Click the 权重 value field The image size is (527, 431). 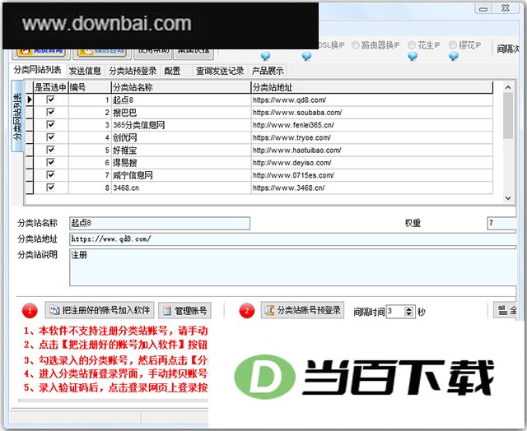501,223
